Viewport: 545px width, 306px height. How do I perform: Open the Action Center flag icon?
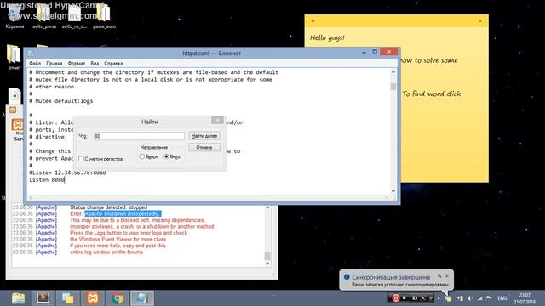pos(489,298)
